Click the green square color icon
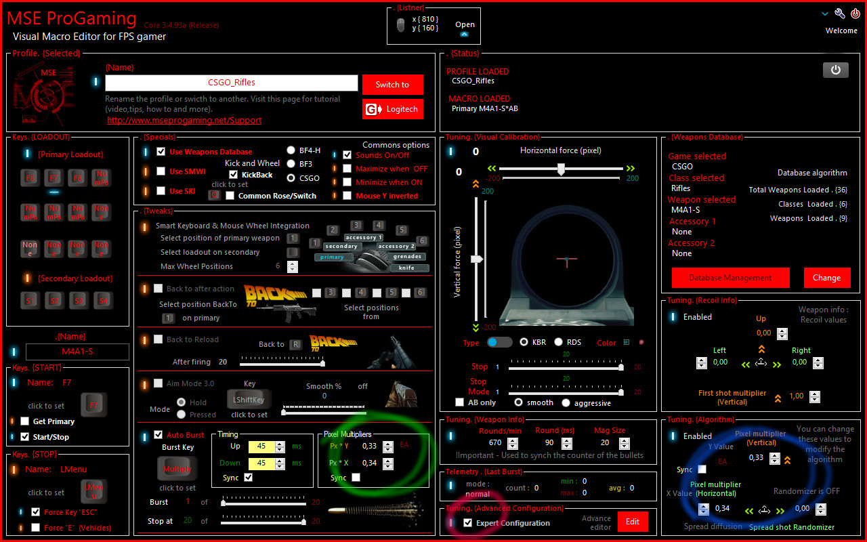This screenshot has width=867, height=542. pos(627,342)
